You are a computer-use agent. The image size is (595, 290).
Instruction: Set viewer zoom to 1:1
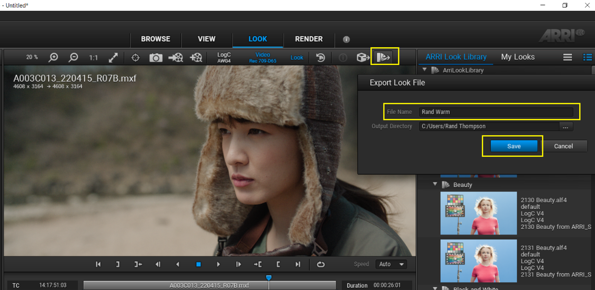[93, 58]
